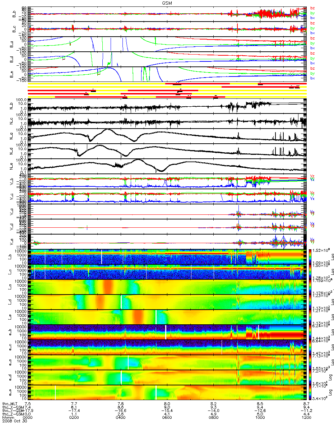Click the thc_MLT axis row label
Viewport: 334px width, 431px height.
[x=10, y=404]
